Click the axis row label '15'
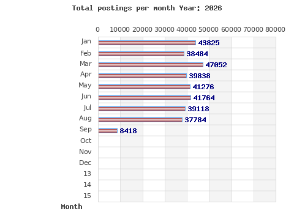Image resolution: width=294 pixels, height=220 pixels. tap(87, 196)
